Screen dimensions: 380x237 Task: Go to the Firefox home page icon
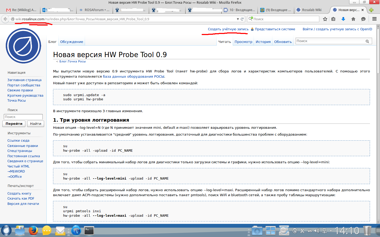click(353, 19)
